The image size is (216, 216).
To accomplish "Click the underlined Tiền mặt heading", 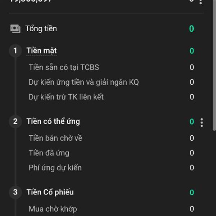I will point(41,51).
